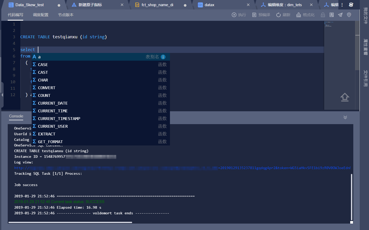369x230 pixels.
Task: Click 'Tracking SQL Task [1/1] Process:' line
Action: [48, 173]
